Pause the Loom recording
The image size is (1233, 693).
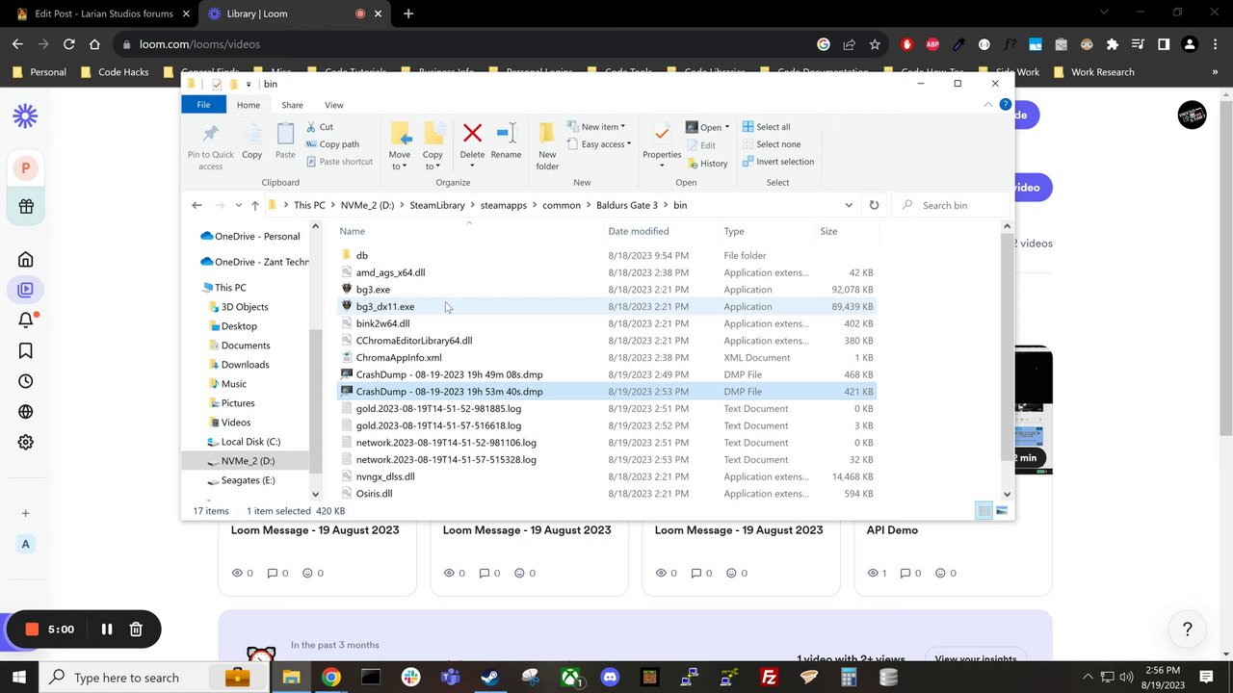tap(107, 629)
